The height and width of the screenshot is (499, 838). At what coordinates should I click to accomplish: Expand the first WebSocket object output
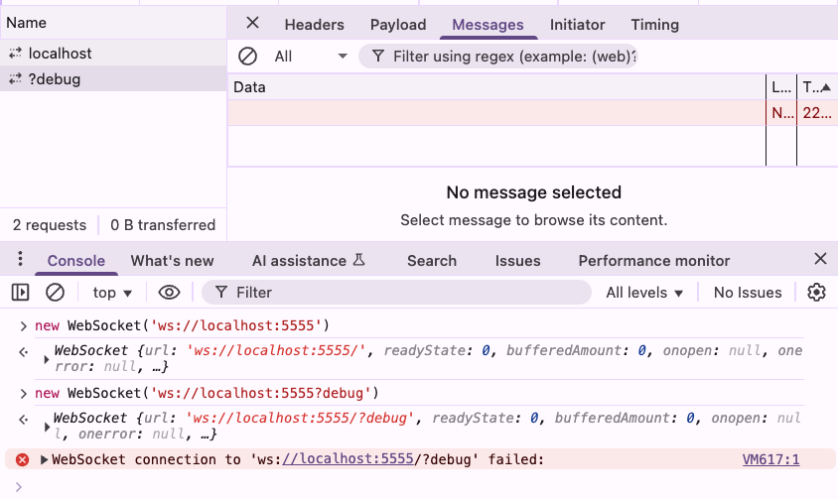click(47, 358)
